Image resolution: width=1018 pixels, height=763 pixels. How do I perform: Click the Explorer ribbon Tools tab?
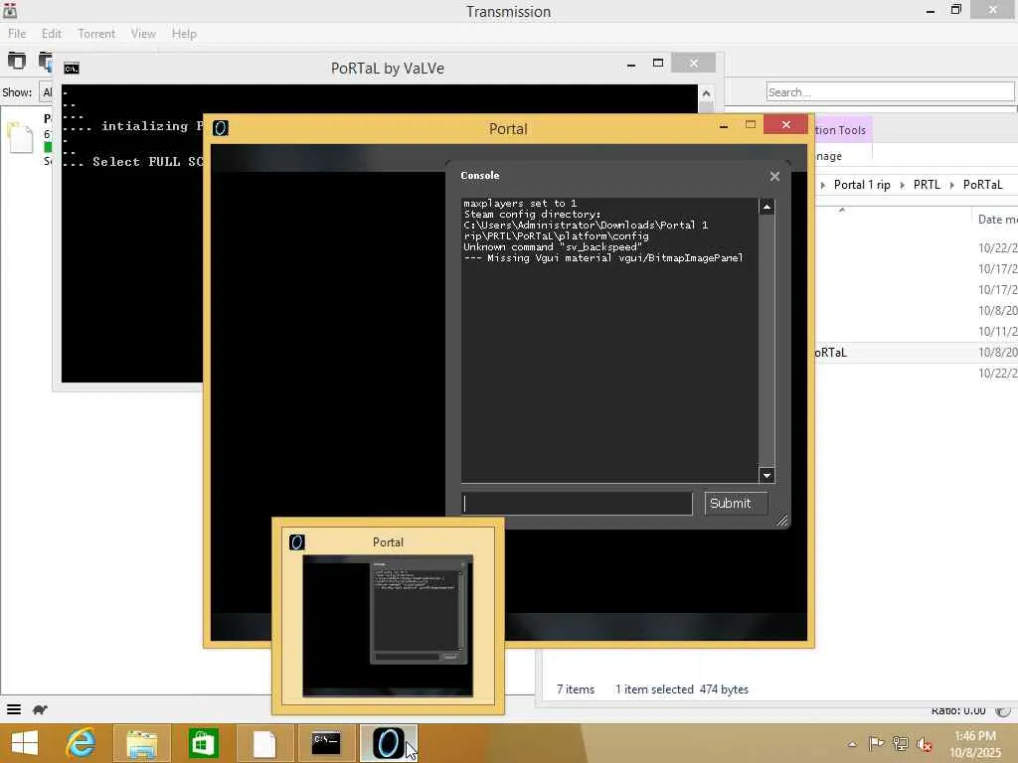pyautogui.click(x=841, y=130)
